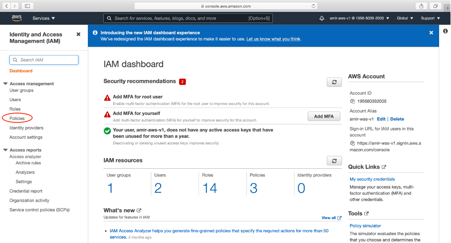Screen dimensions: 451x243
Task: Click the Search IAM input field
Action: coord(44,60)
